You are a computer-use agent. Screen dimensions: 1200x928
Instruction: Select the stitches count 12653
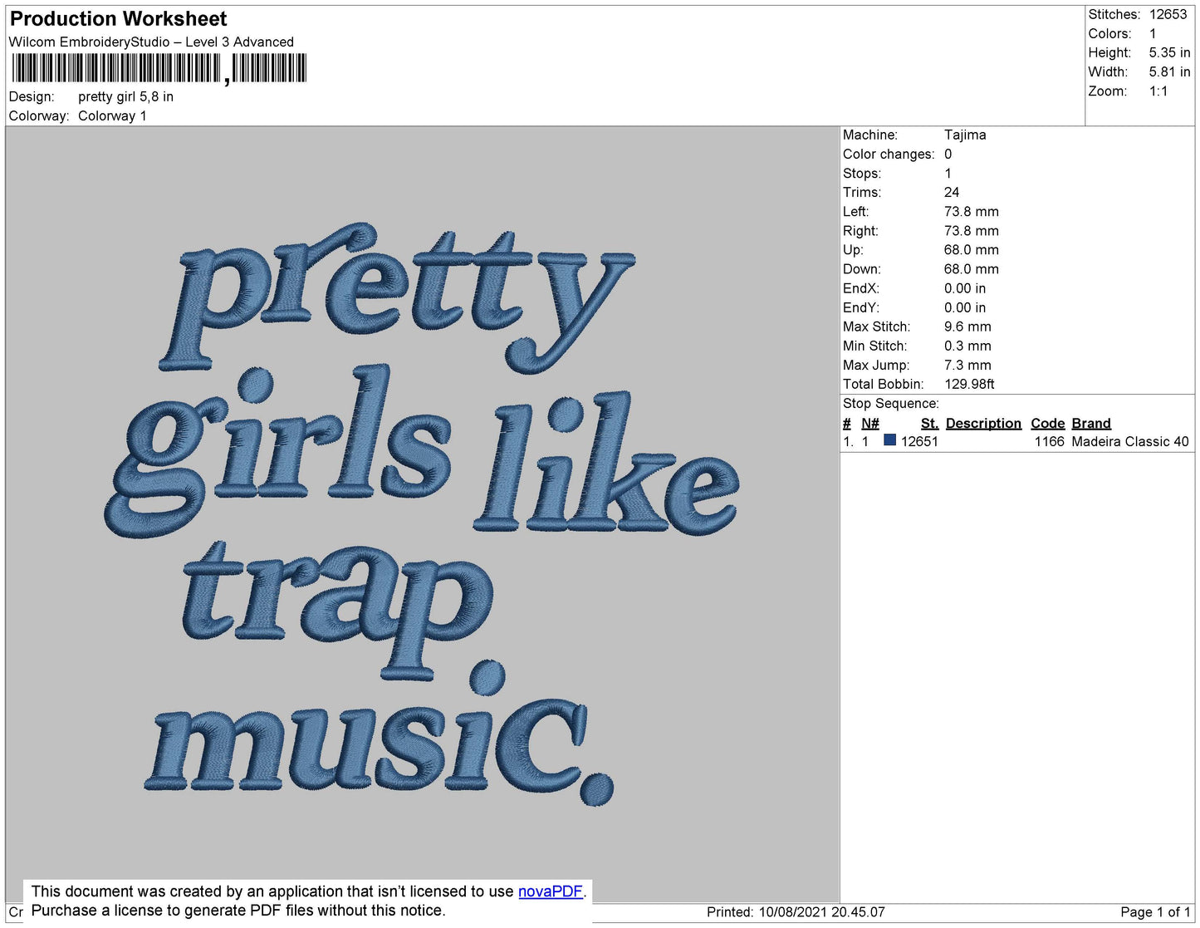[1168, 14]
